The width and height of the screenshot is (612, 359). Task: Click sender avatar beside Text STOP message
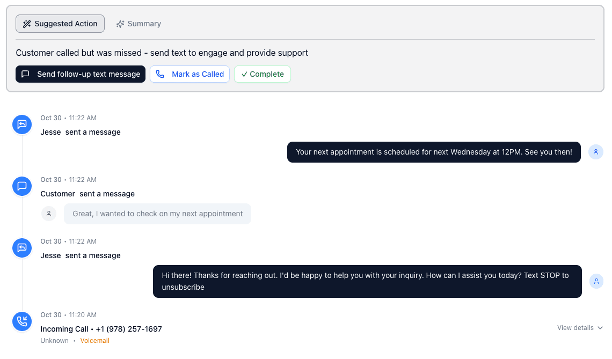tap(596, 281)
